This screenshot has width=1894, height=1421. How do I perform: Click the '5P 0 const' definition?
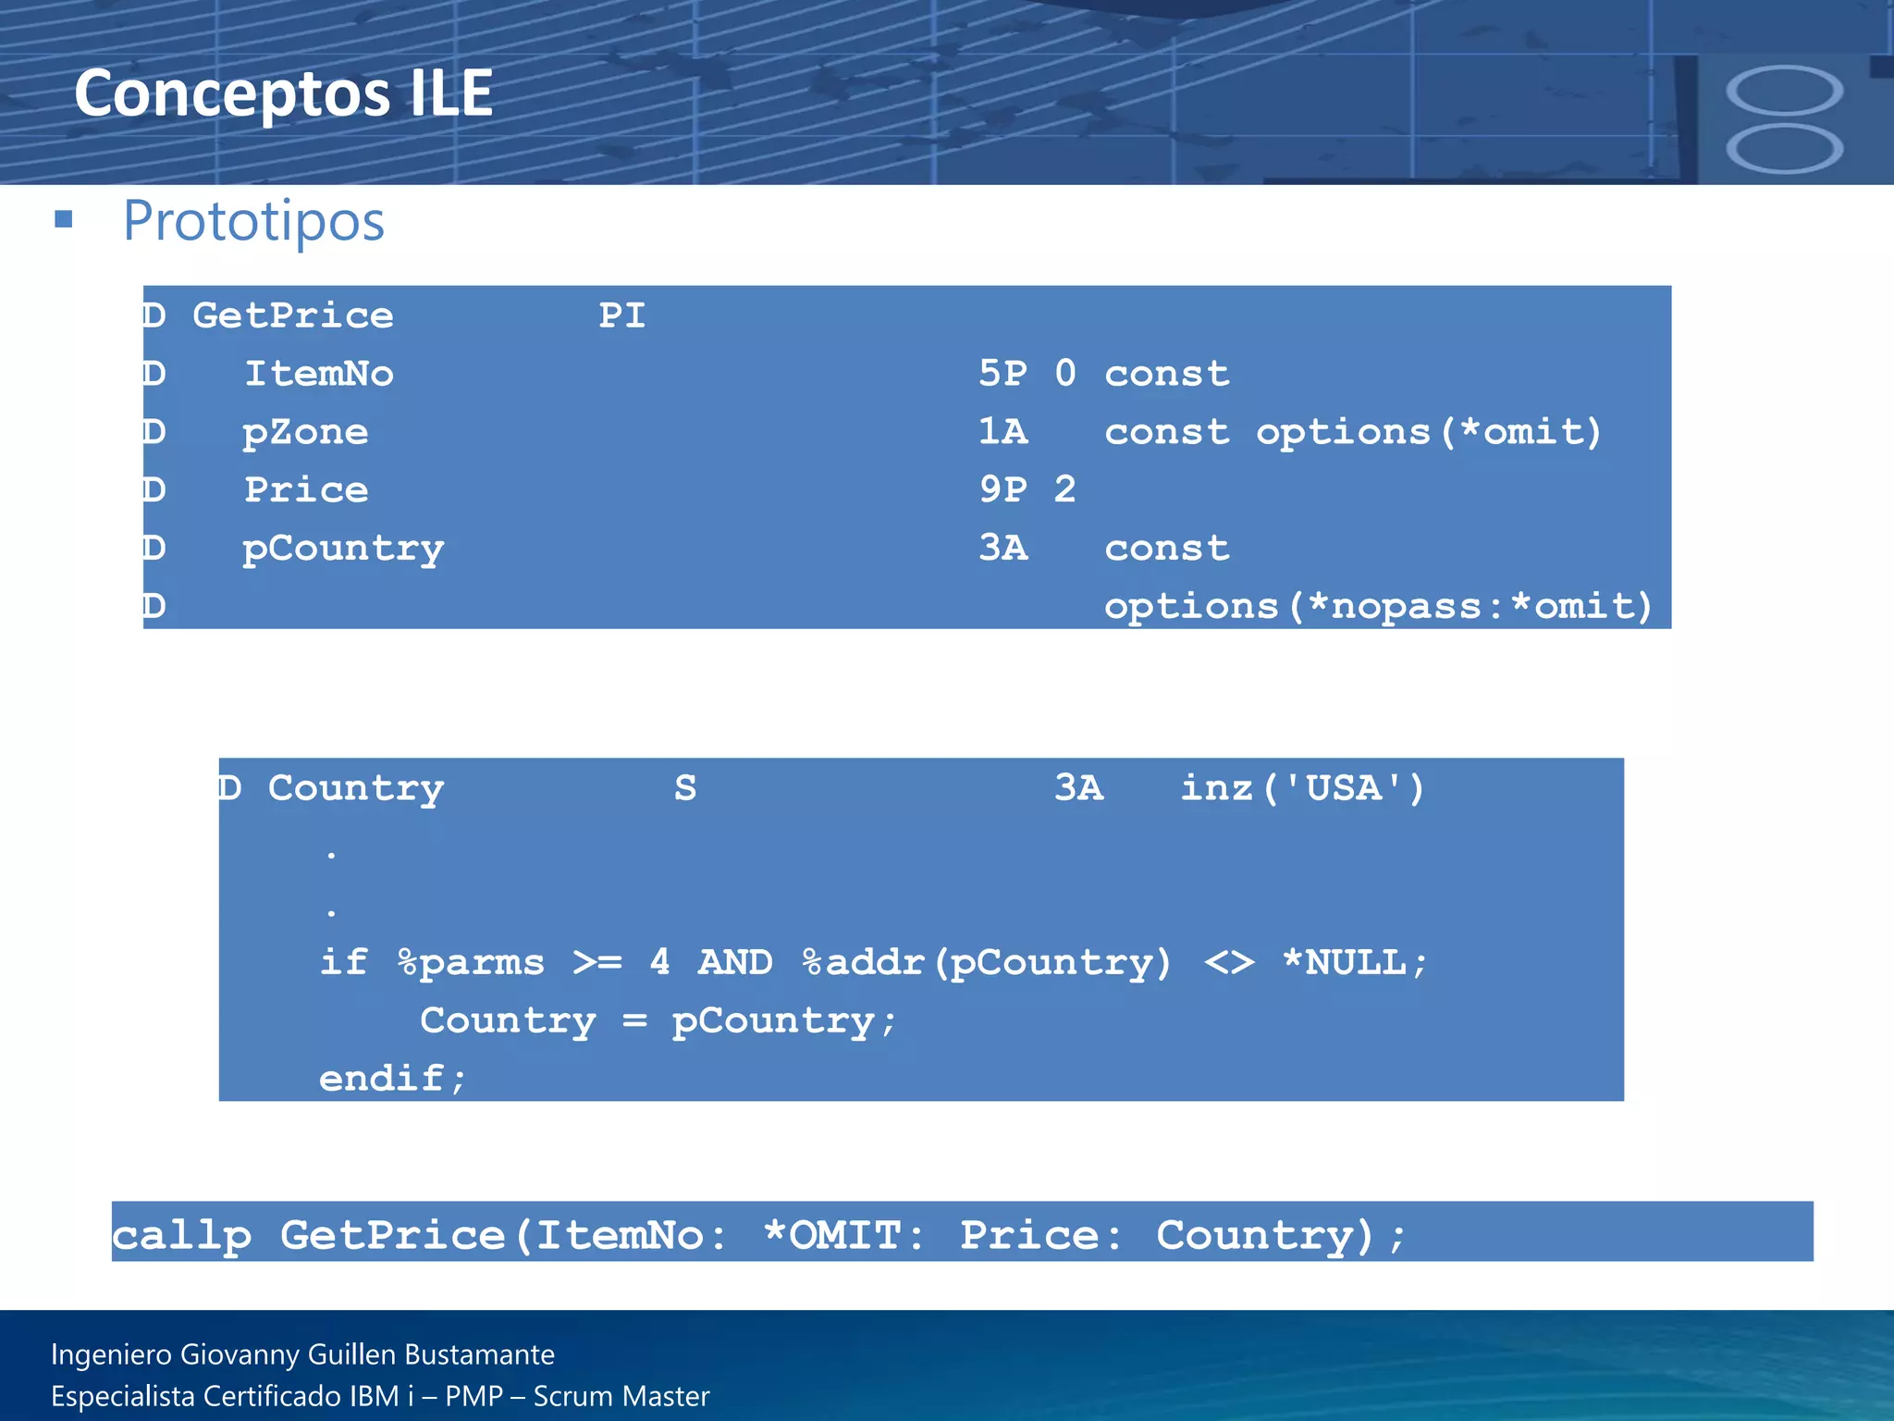1104,374
